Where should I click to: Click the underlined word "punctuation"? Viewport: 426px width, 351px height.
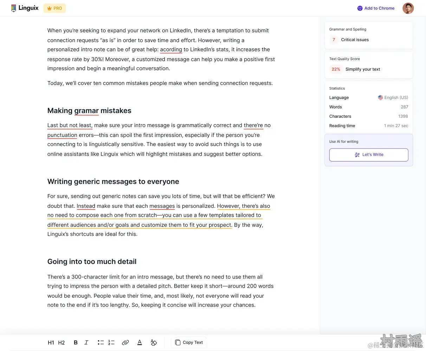pos(62,135)
